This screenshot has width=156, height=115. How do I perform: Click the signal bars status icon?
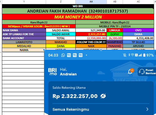pos(140,55)
